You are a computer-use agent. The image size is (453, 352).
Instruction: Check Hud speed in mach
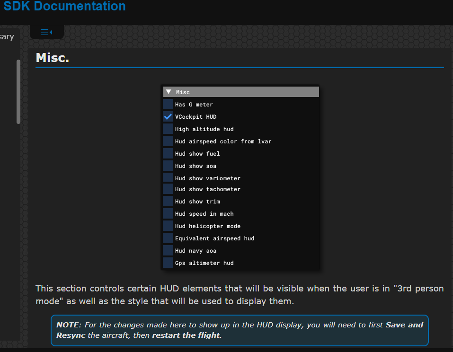(x=168, y=213)
